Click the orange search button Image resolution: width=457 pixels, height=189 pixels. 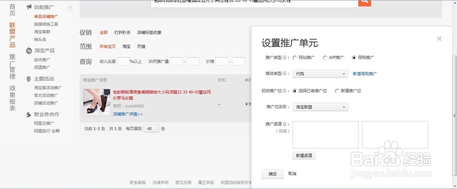click(364, 3)
